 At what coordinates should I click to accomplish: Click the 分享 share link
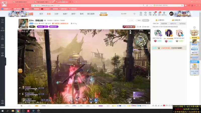click(x=139, y=27)
